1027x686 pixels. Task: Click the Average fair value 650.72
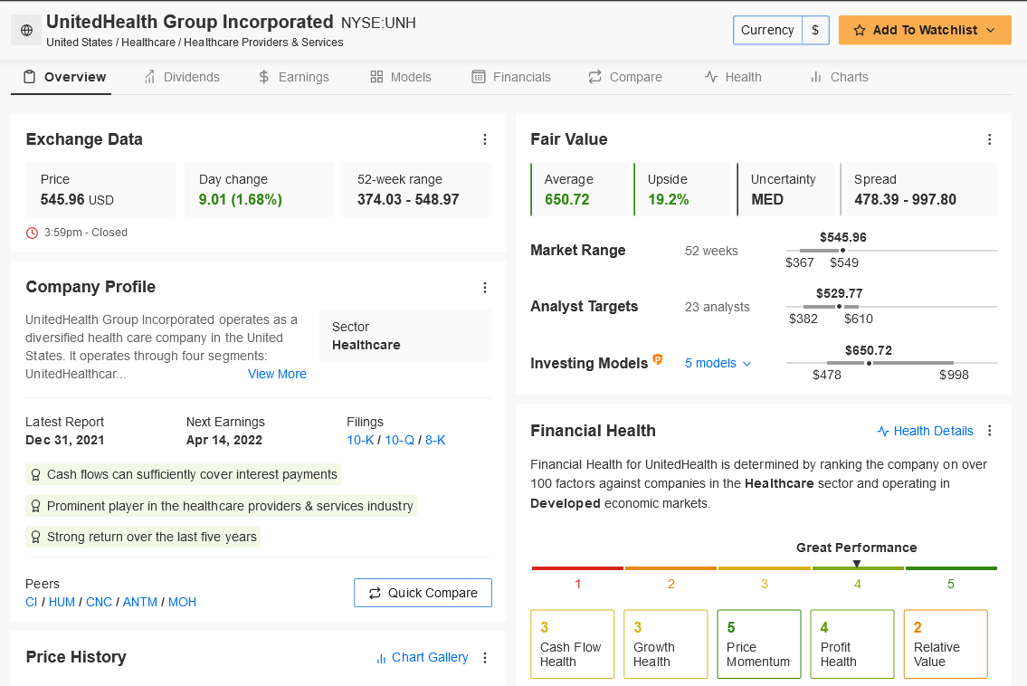tap(567, 200)
